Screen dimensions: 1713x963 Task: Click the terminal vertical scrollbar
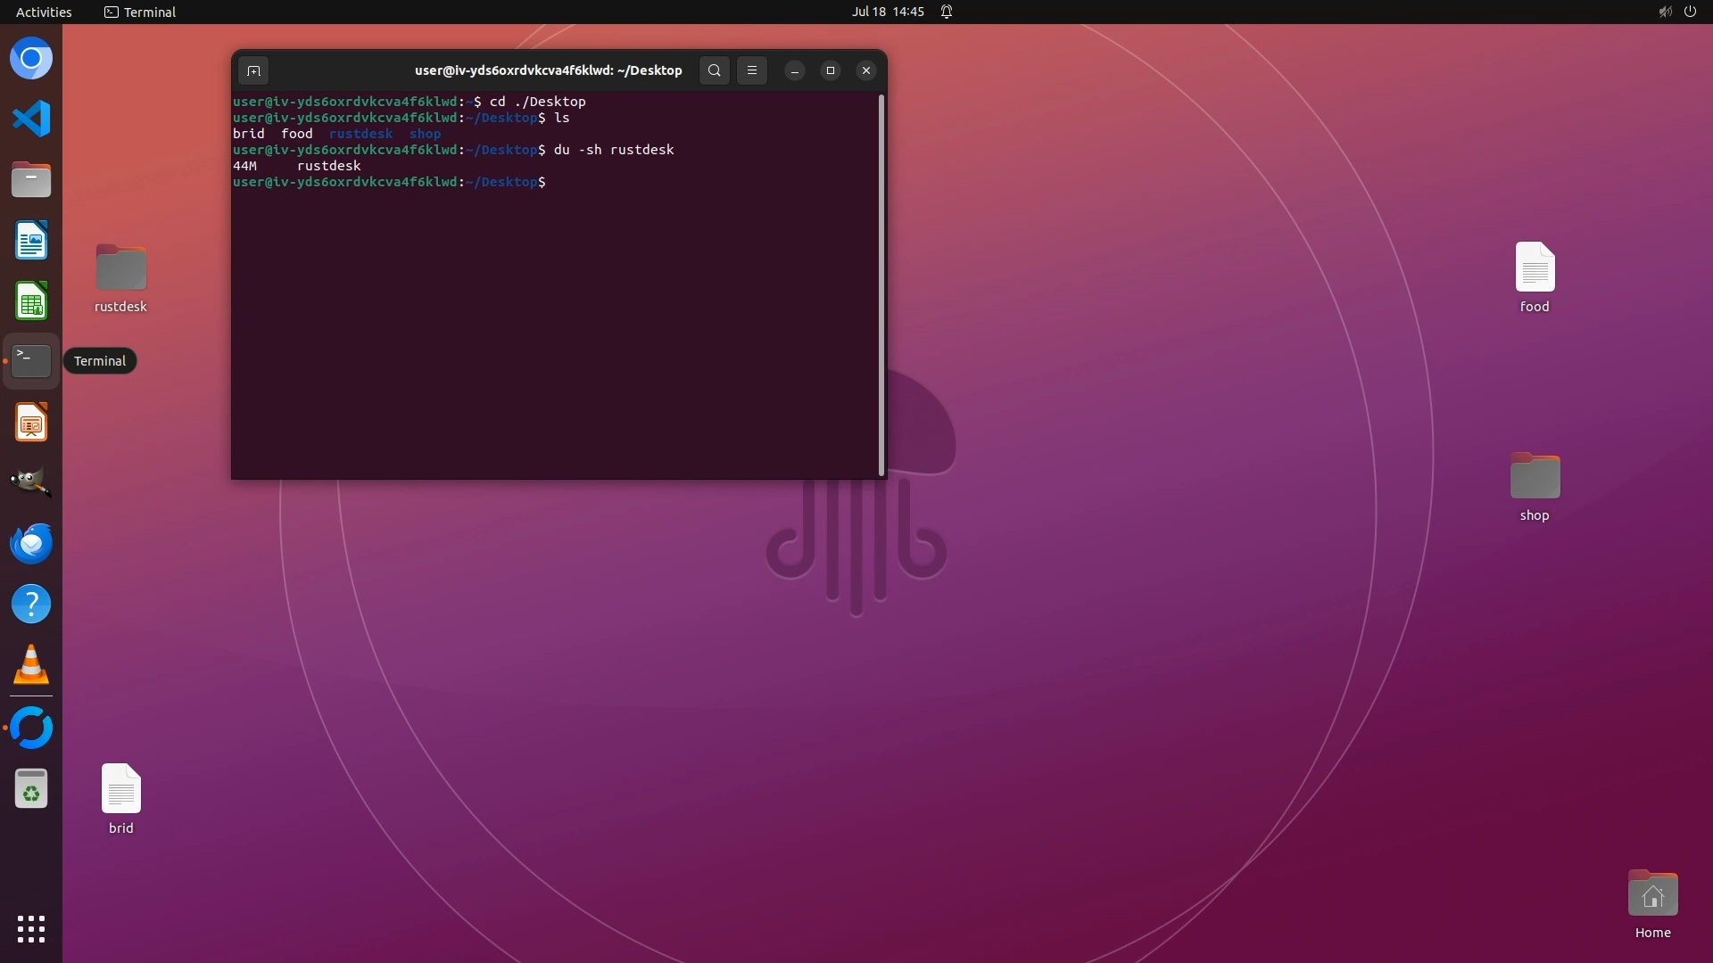pyautogui.click(x=881, y=285)
